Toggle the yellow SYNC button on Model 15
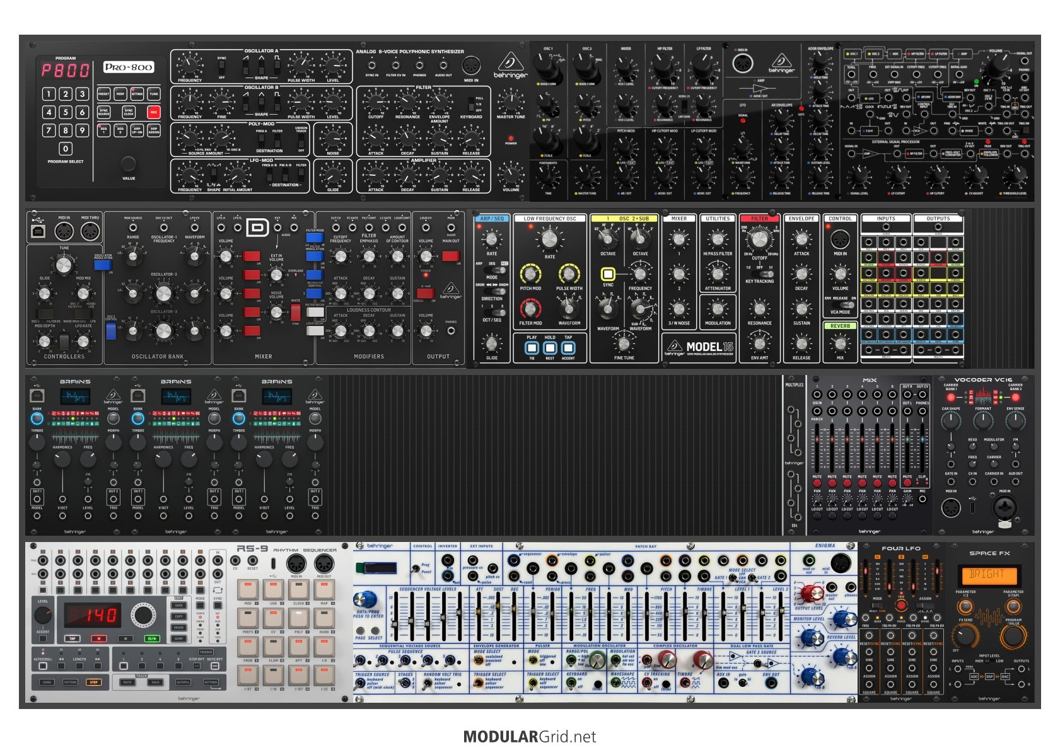1060x750 pixels. click(x=608, y=274)
